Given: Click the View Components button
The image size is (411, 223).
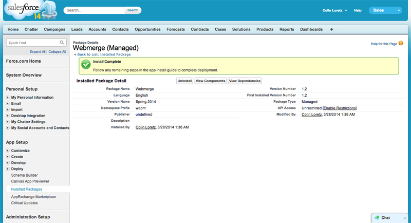Looking at the screenshot, I should click(x=210, y=81).
